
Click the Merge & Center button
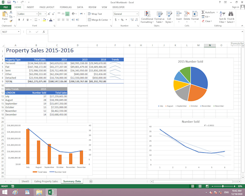click(98, 20)
